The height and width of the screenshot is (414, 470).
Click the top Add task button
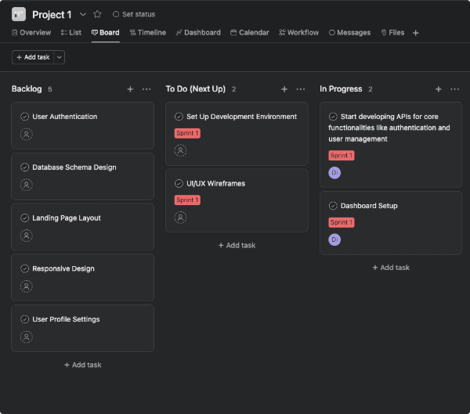click(33, 57)
